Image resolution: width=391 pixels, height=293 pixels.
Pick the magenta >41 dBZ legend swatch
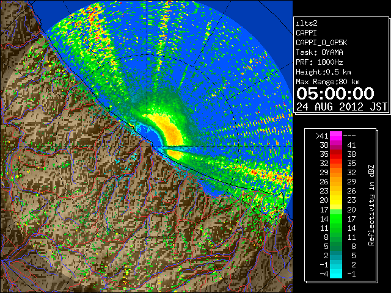pyautogui.click(x=336, y=136)
